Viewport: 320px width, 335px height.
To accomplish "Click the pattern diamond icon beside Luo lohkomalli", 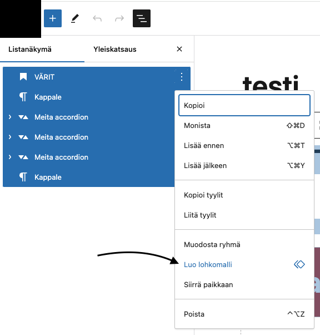I will (299, 264).
